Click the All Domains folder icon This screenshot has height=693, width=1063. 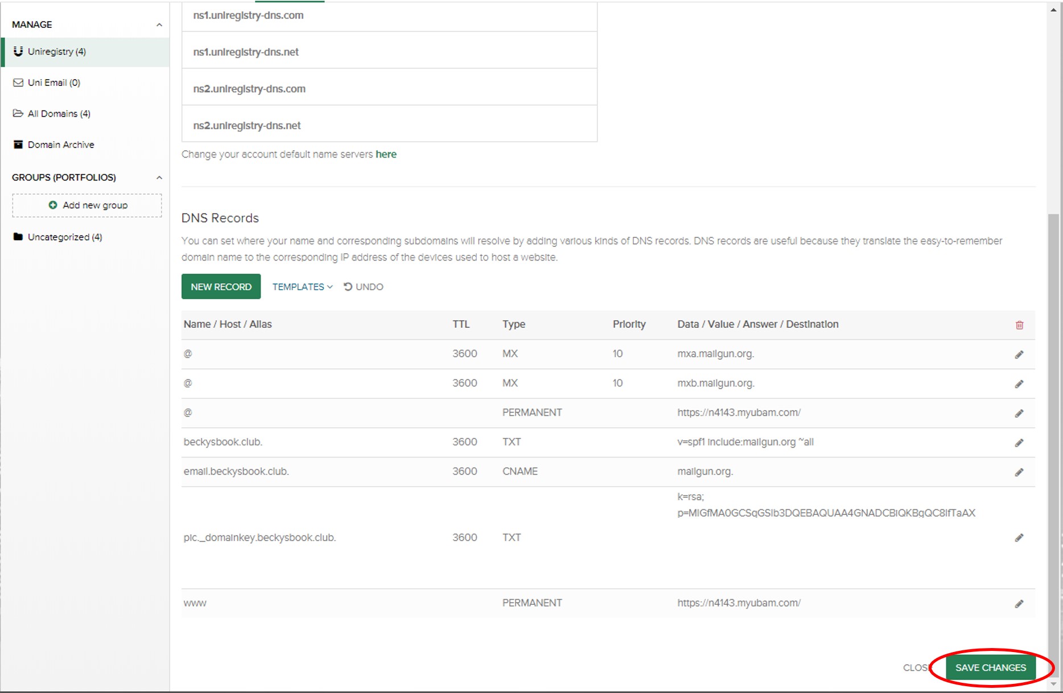pyautogui.click(x=18, y=113)
